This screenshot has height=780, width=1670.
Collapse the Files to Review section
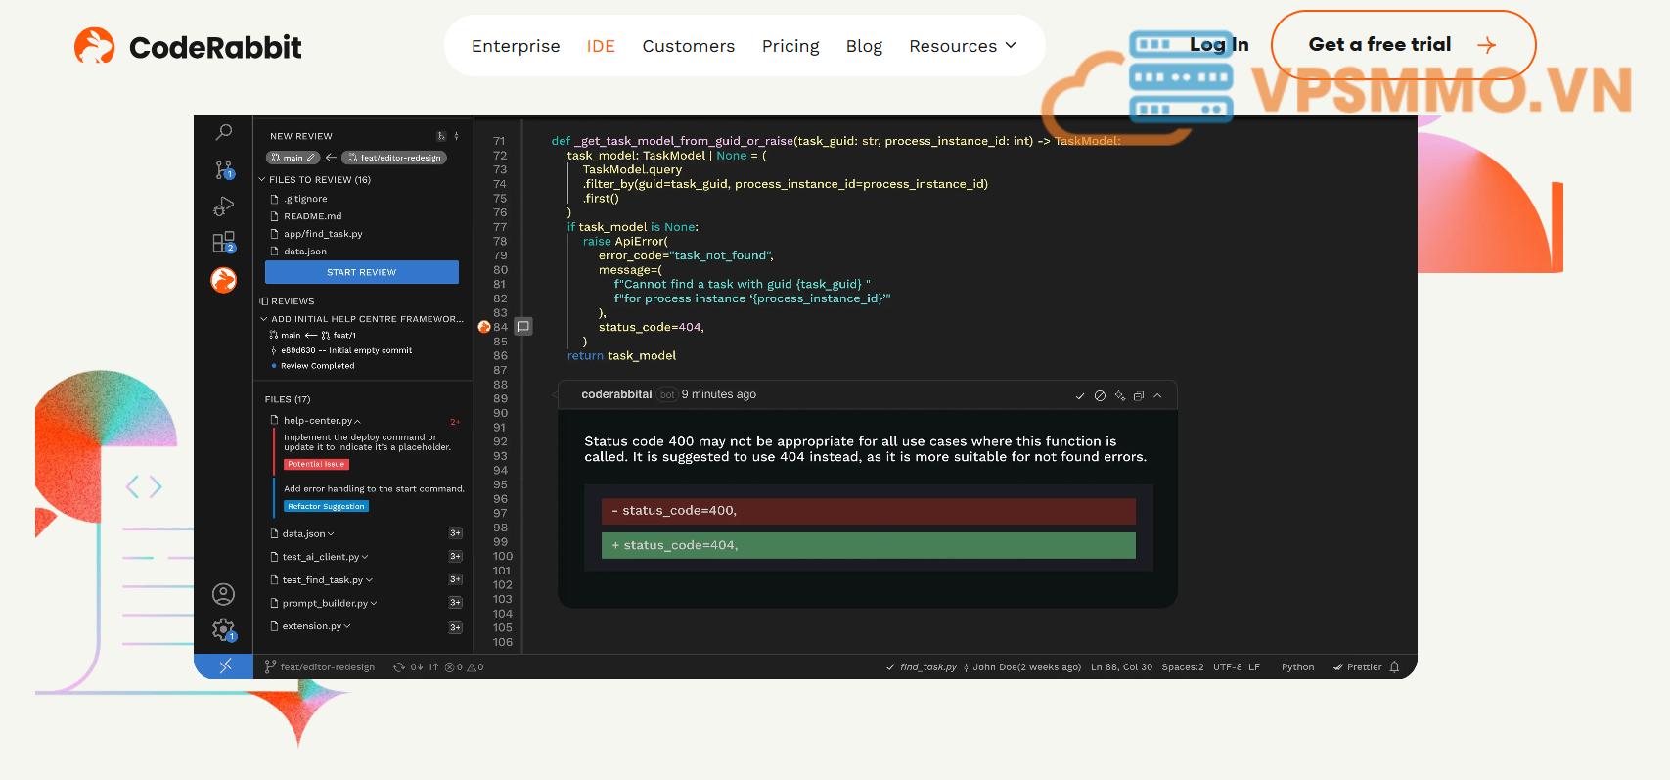(x=262, y=180)
